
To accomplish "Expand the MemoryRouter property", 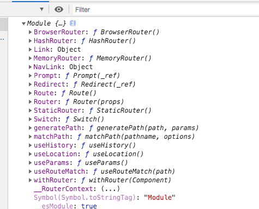I will pos(30,58).
